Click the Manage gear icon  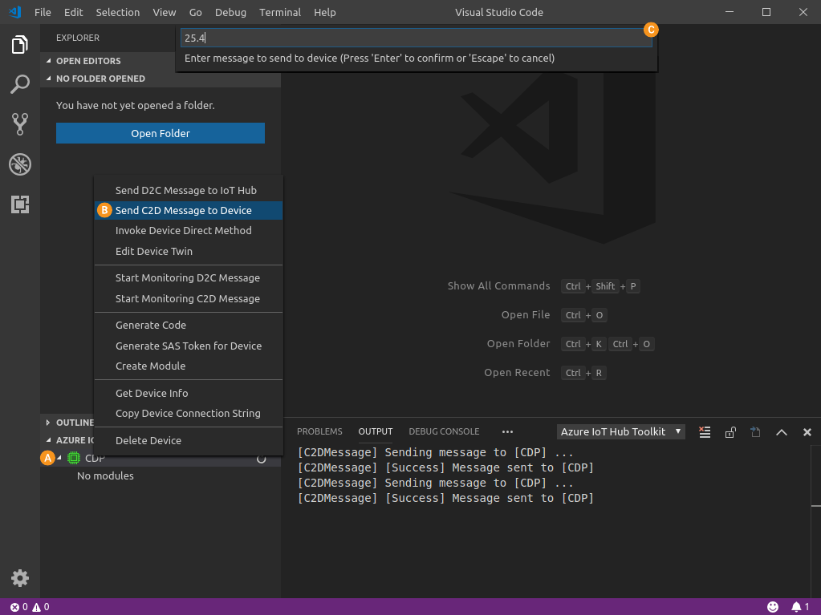(x=20, y=578)
